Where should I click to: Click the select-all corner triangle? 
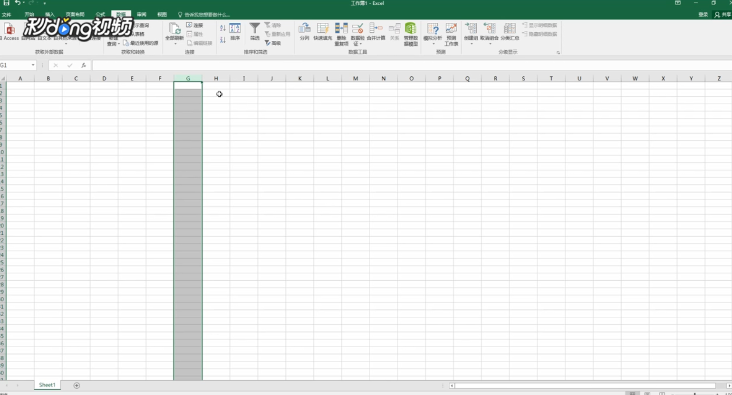tap(3, 78)
